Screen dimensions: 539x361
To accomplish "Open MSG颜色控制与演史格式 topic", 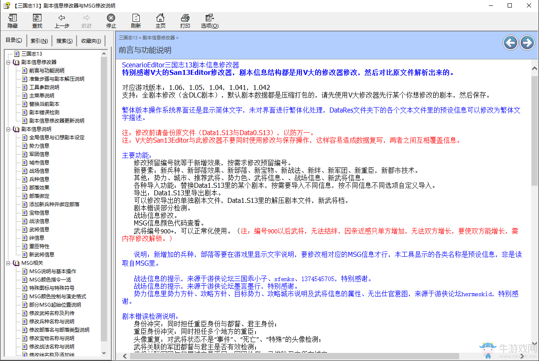I will point(57,296).
